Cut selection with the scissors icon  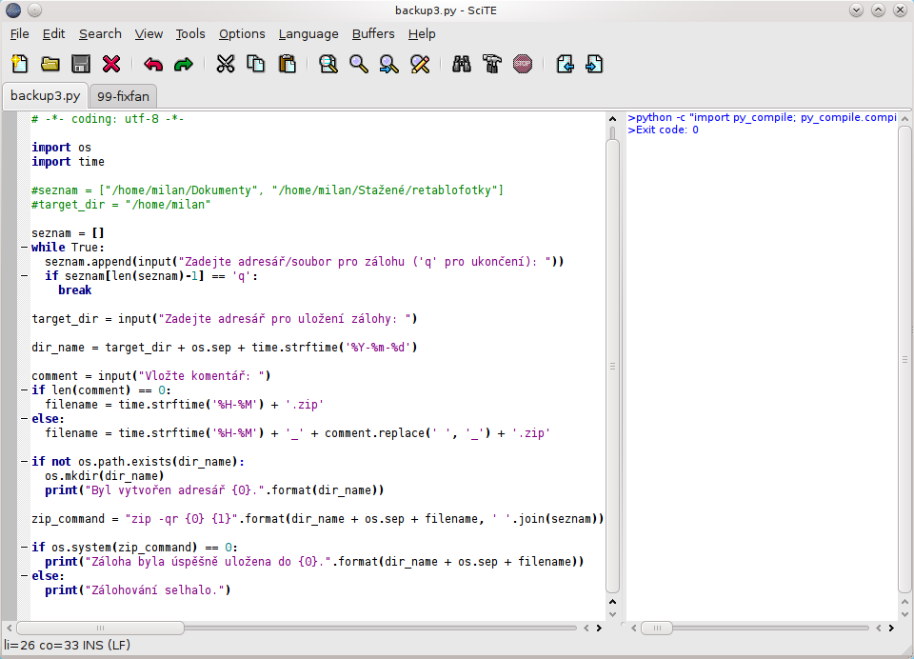click(x=226, y=64)
